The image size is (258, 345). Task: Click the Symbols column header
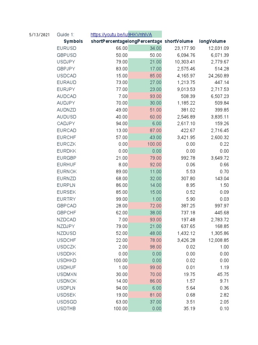pyautogui.click(x=73, y=41)
